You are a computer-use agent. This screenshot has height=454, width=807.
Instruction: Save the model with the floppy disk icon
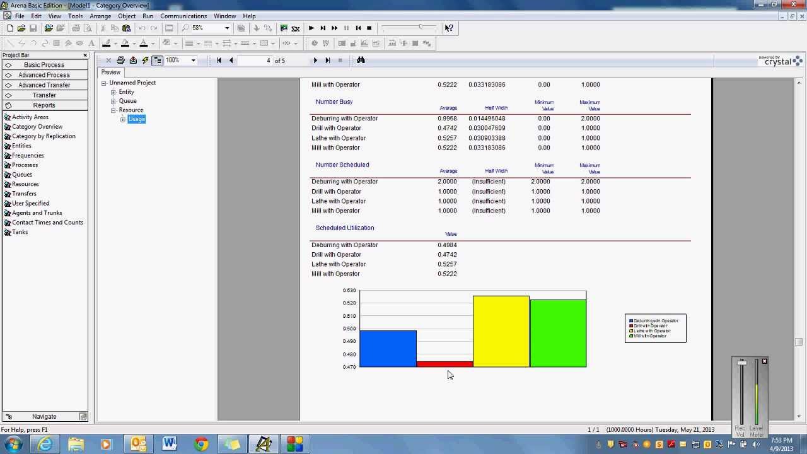coord(33,28)
